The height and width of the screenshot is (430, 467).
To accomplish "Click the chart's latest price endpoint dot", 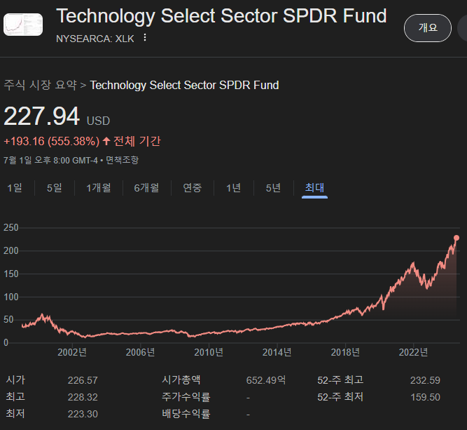I will (x=456, y=238).
